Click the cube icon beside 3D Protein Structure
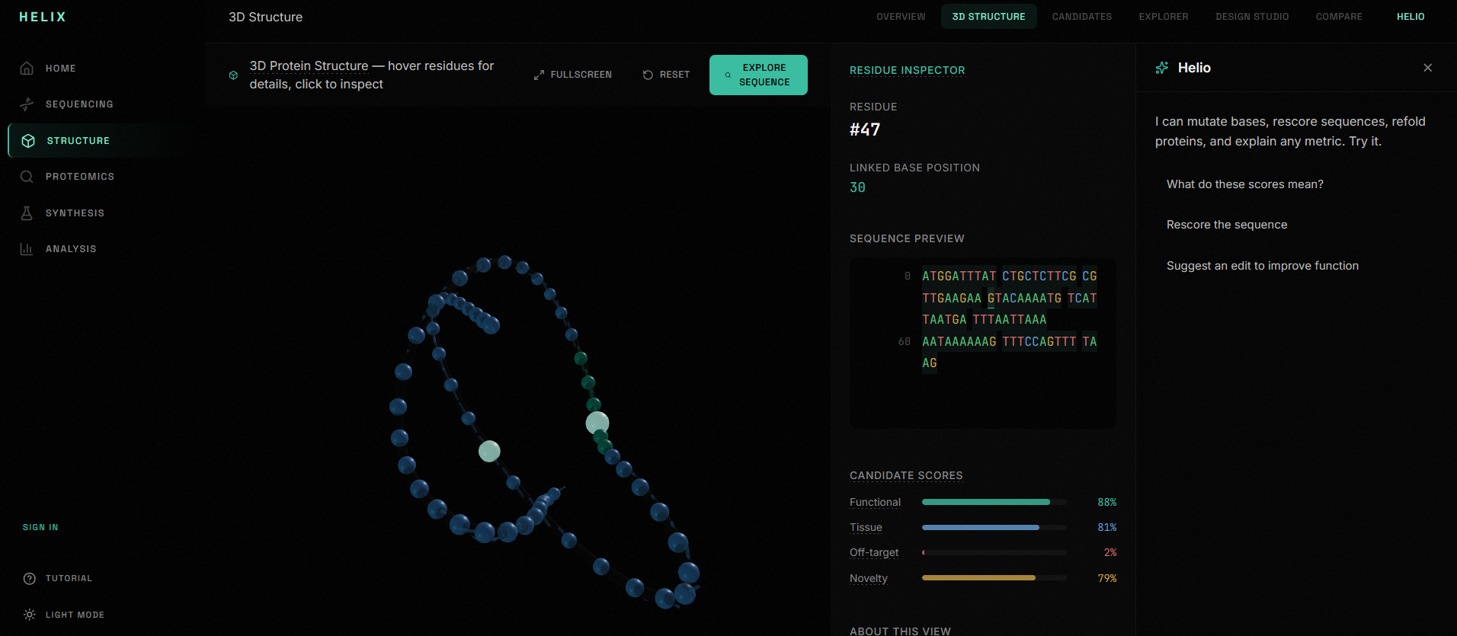This screenshot has height=636, width=1457. pyautogui.click(x=233, y=75)
